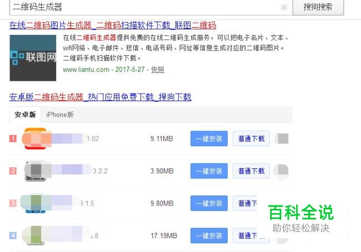Click 普通下载 for the 3.90MB app
The image size is (361, 252).
coord(251,171)
